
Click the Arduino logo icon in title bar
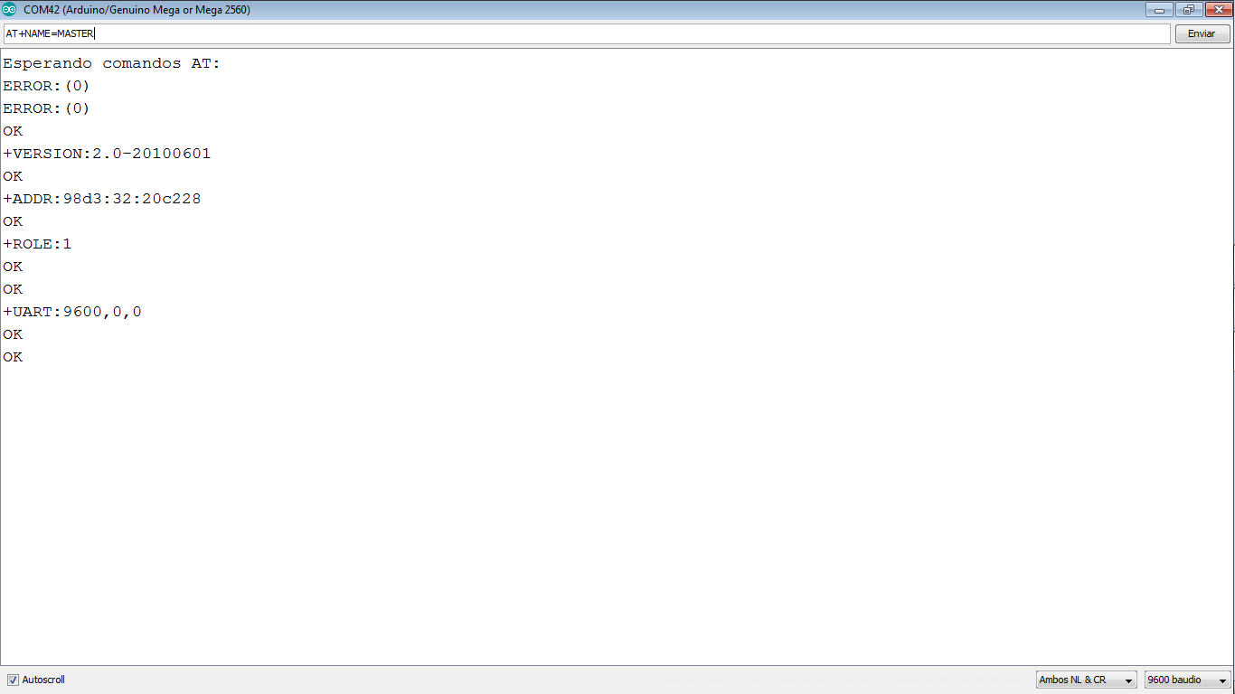click(x=10, y=10)
